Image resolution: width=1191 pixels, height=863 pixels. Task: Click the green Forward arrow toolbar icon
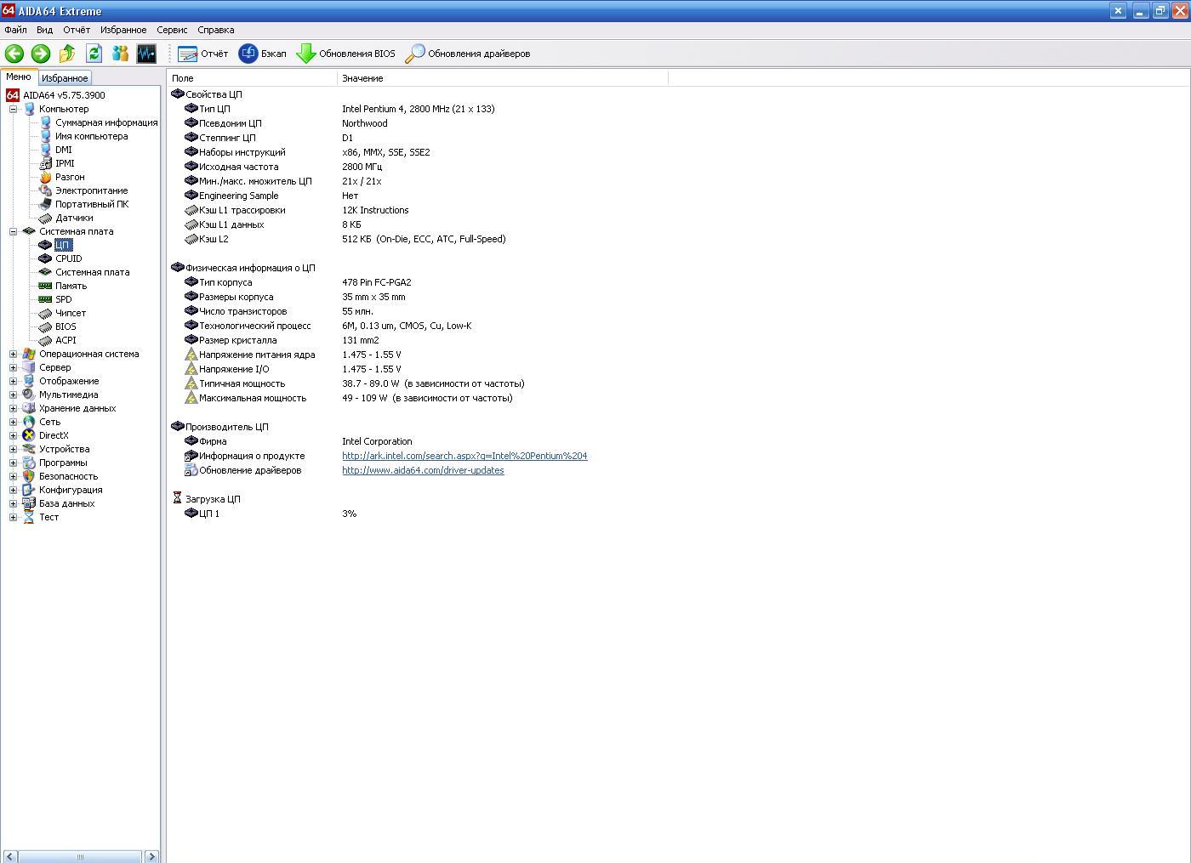41,54
